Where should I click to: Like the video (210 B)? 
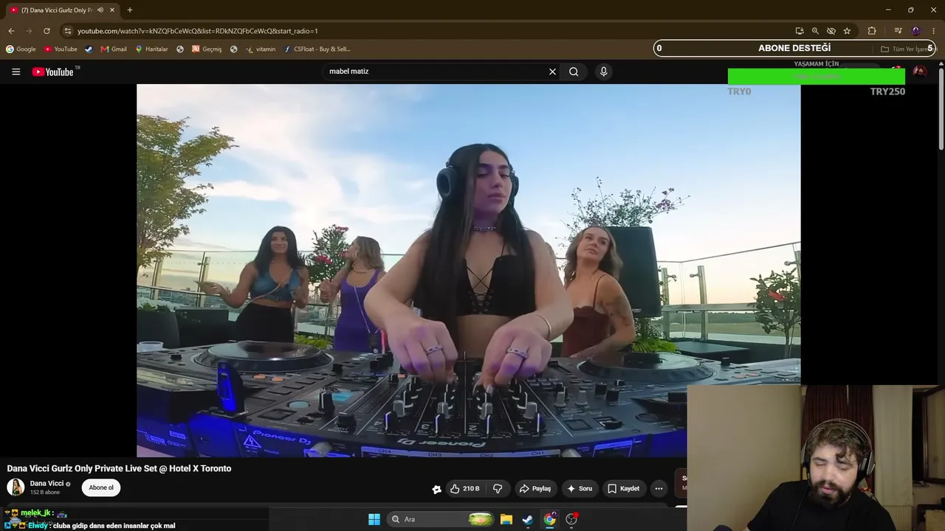point(465,488)
